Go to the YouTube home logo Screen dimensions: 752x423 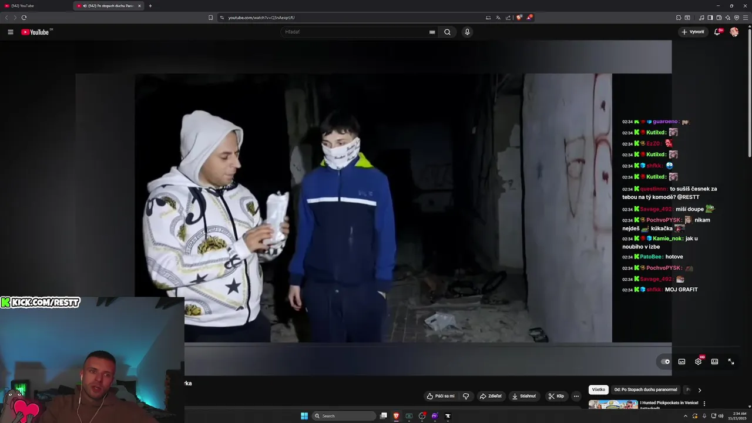coord(36,32)
